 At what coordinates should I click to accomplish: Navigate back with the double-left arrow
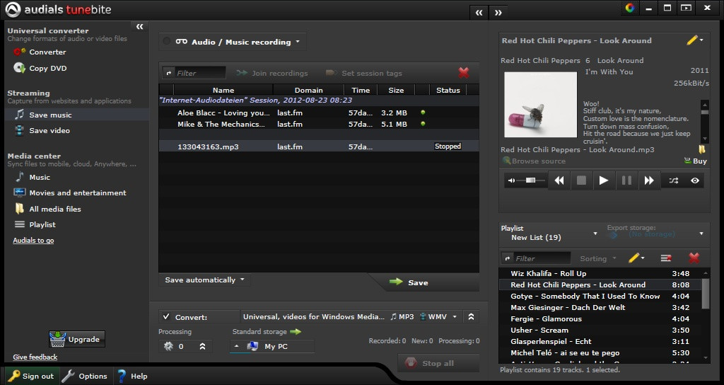[x=479, y=13]
